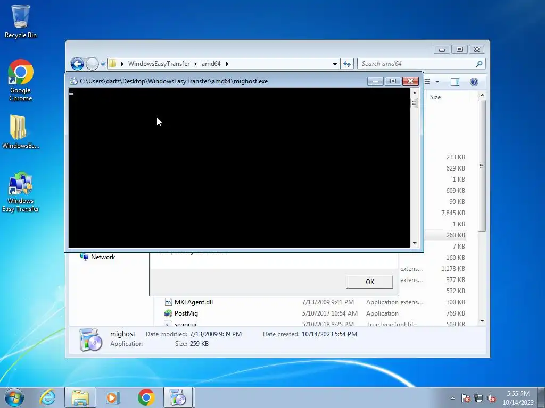Expand the arrow after amd64 breadcrumb
This screenshot has height=408, width=545.
tap(227, 64)
